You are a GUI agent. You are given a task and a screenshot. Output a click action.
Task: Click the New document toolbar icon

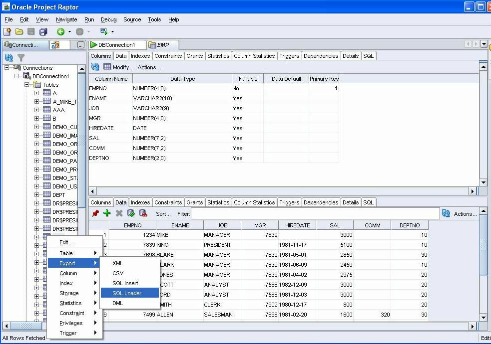pos(7,32)
